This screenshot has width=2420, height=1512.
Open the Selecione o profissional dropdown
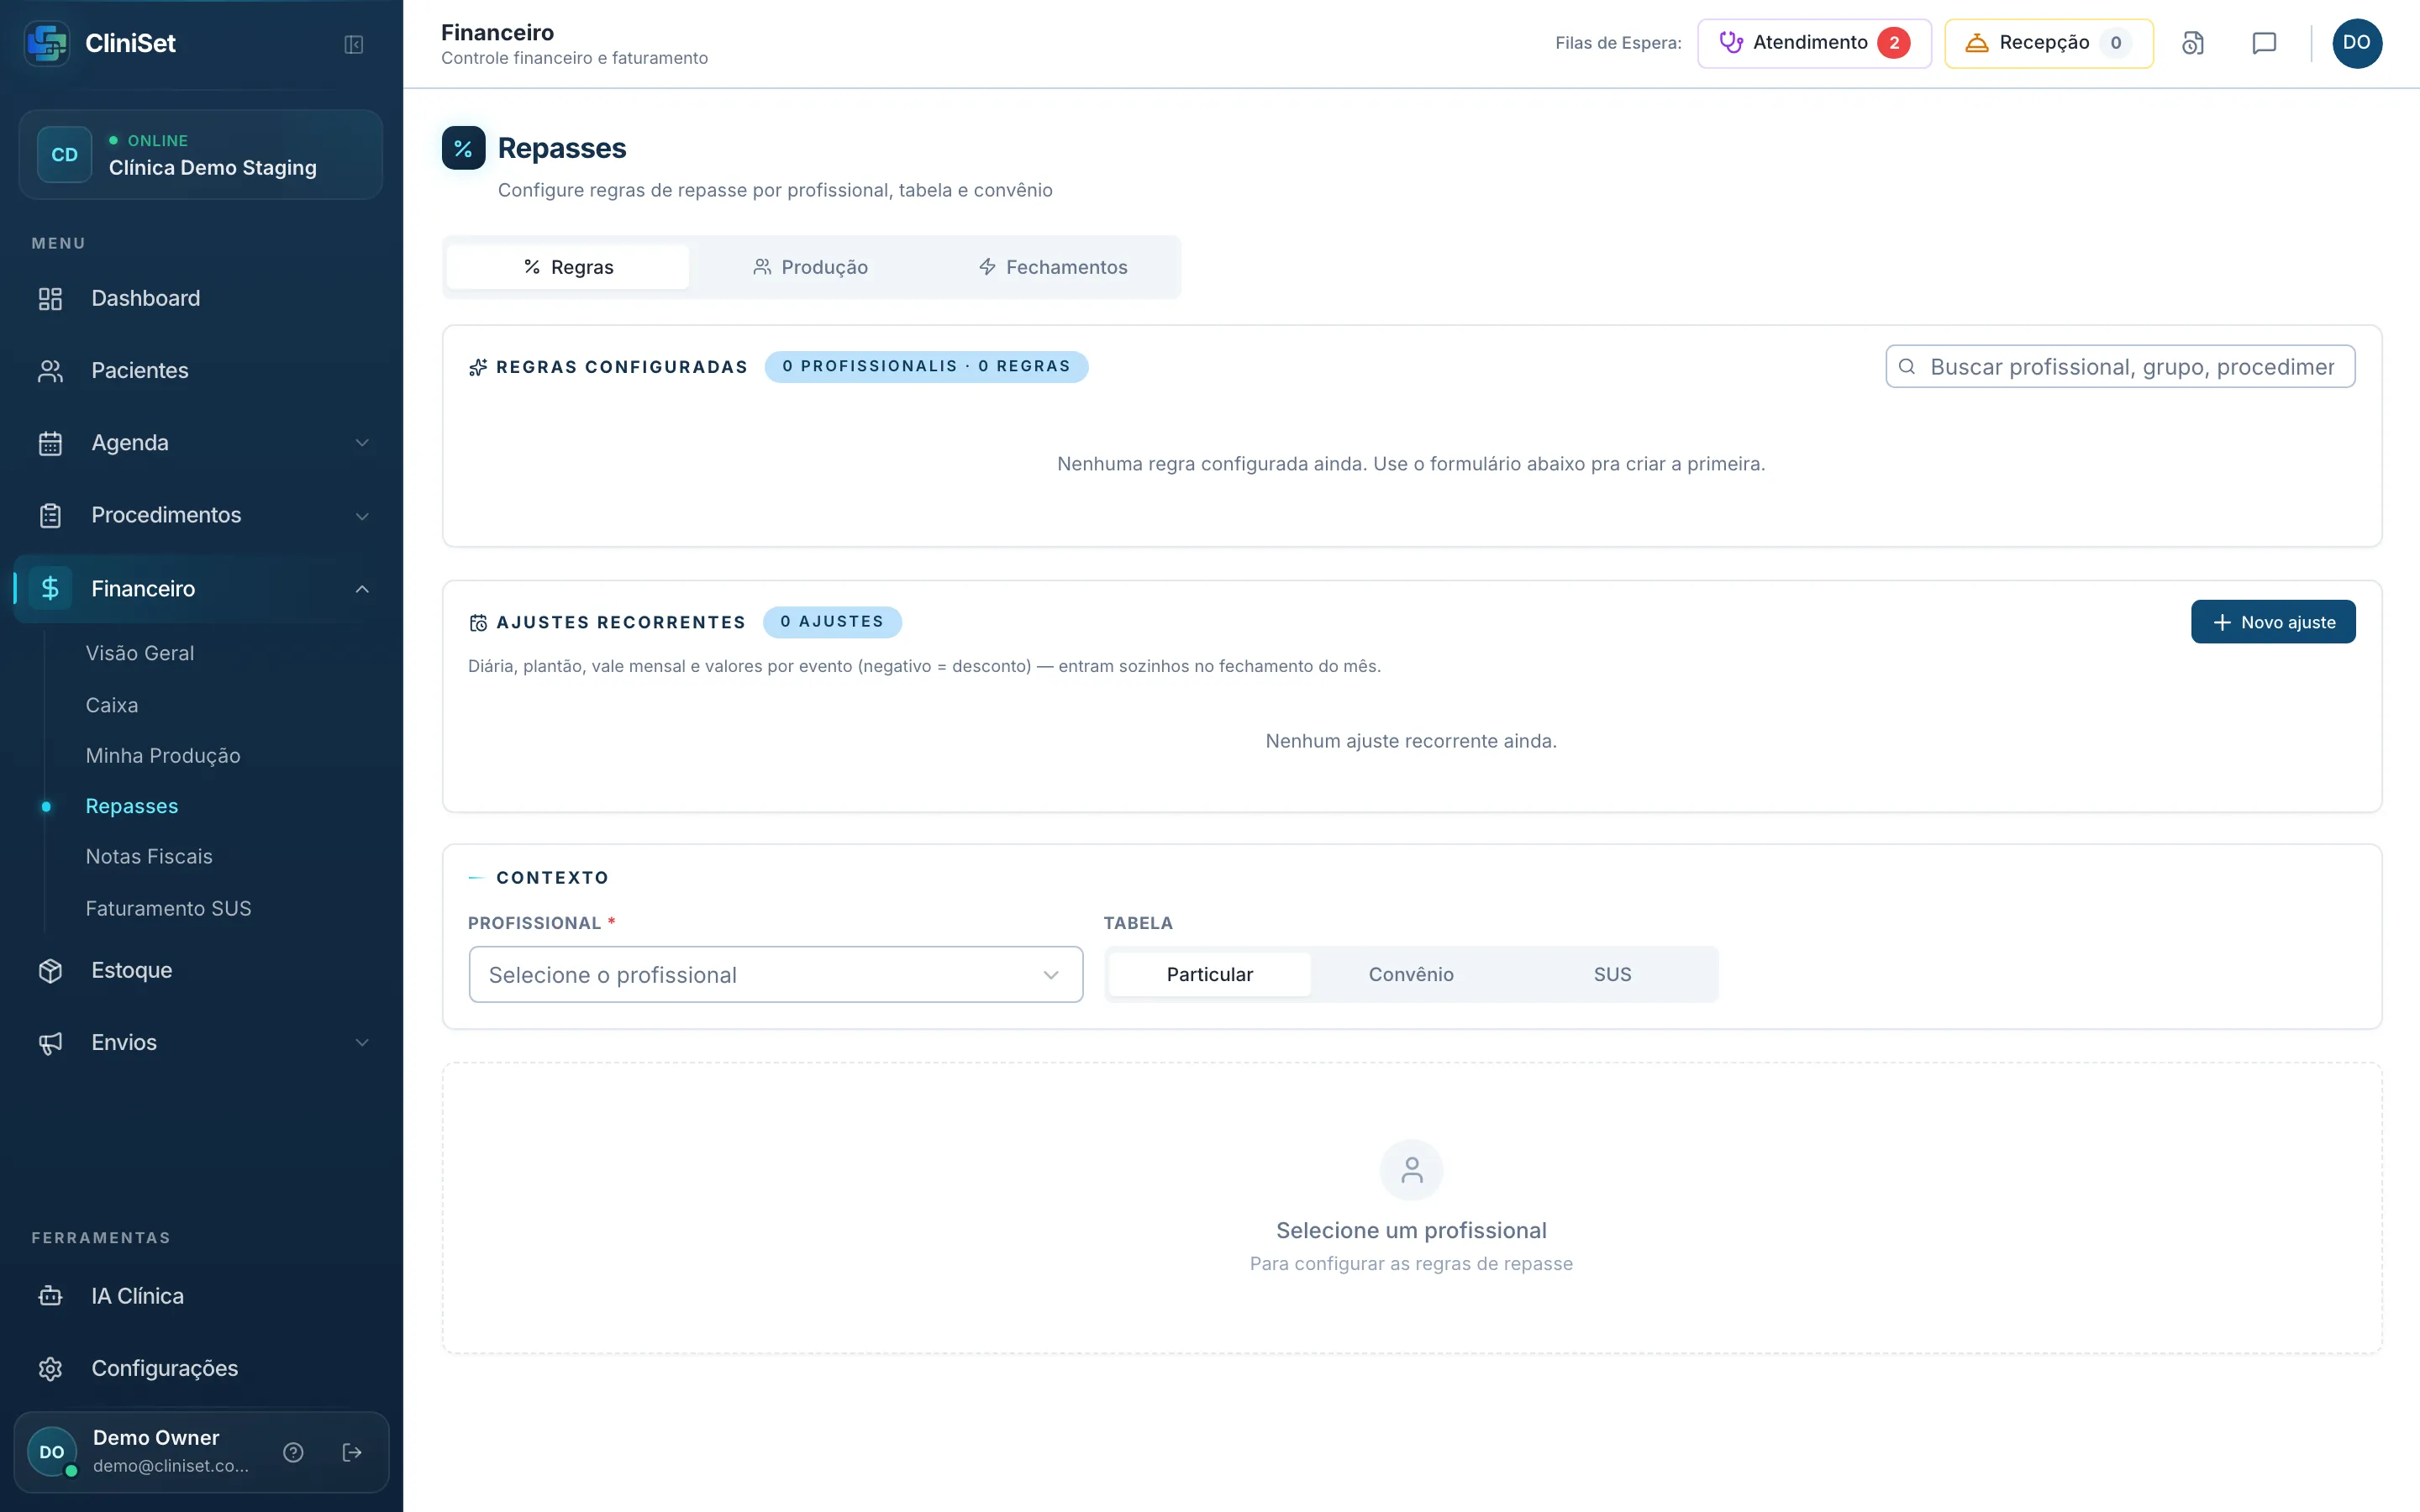775,975
